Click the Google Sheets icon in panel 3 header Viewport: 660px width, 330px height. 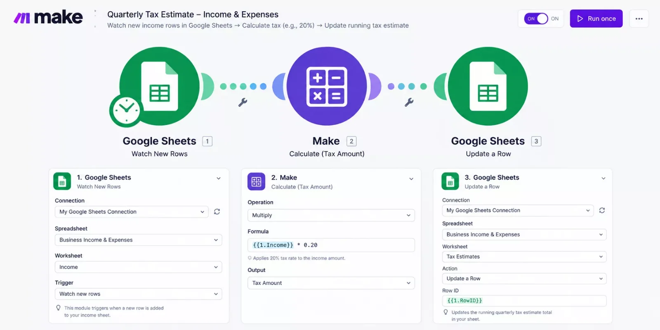(x=450, y=181)
